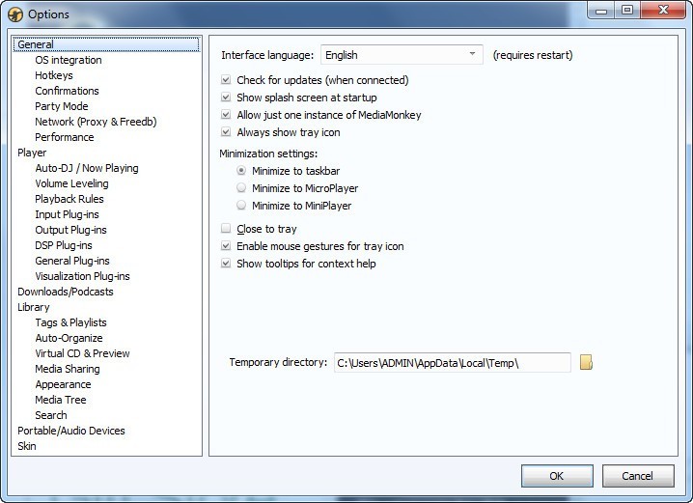Maximize the Options window
The width and height of the screenshot is (693, 503).
click(627, 11)
